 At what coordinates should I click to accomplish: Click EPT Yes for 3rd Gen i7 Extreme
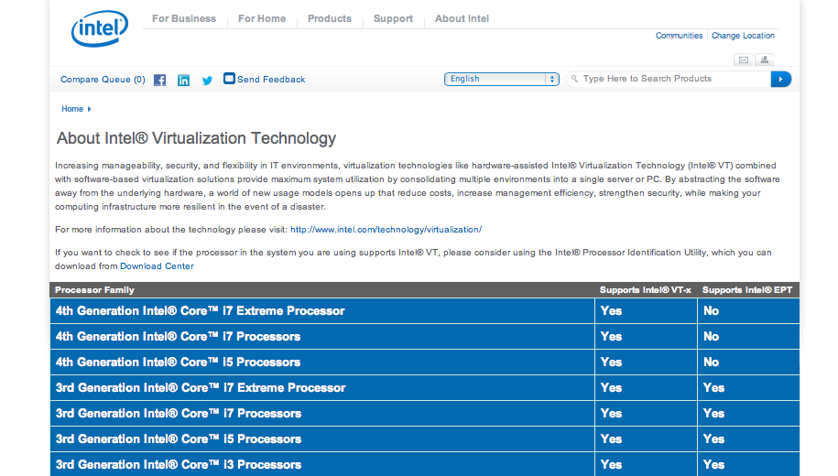[x=714, y=388]
